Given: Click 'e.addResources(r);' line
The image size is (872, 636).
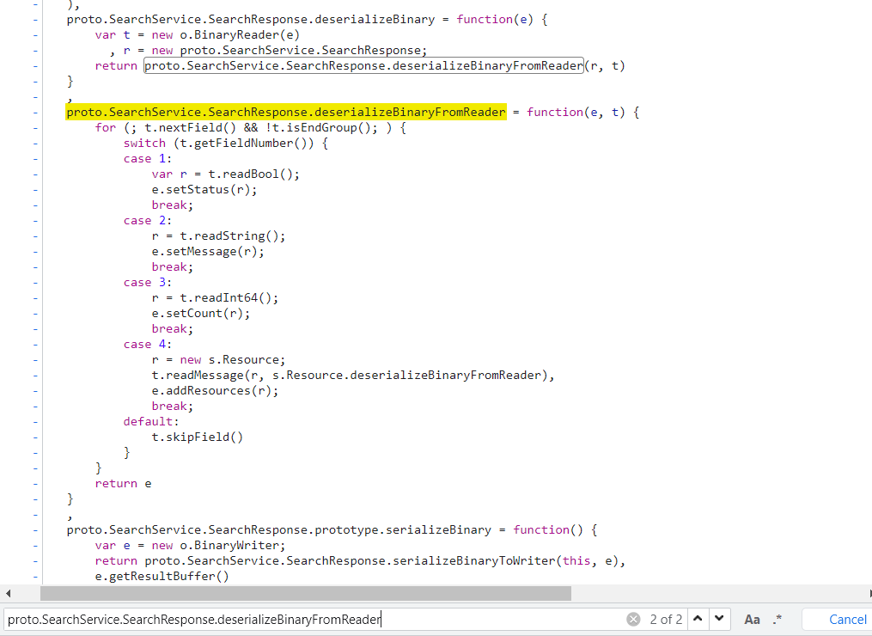Looking at the screenshot, I should click(x=215, y=390).
